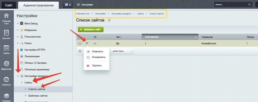Go to Рабочий стол breadcrumb
Viewport: 258px width, 102px height.
tap(83, 14)
